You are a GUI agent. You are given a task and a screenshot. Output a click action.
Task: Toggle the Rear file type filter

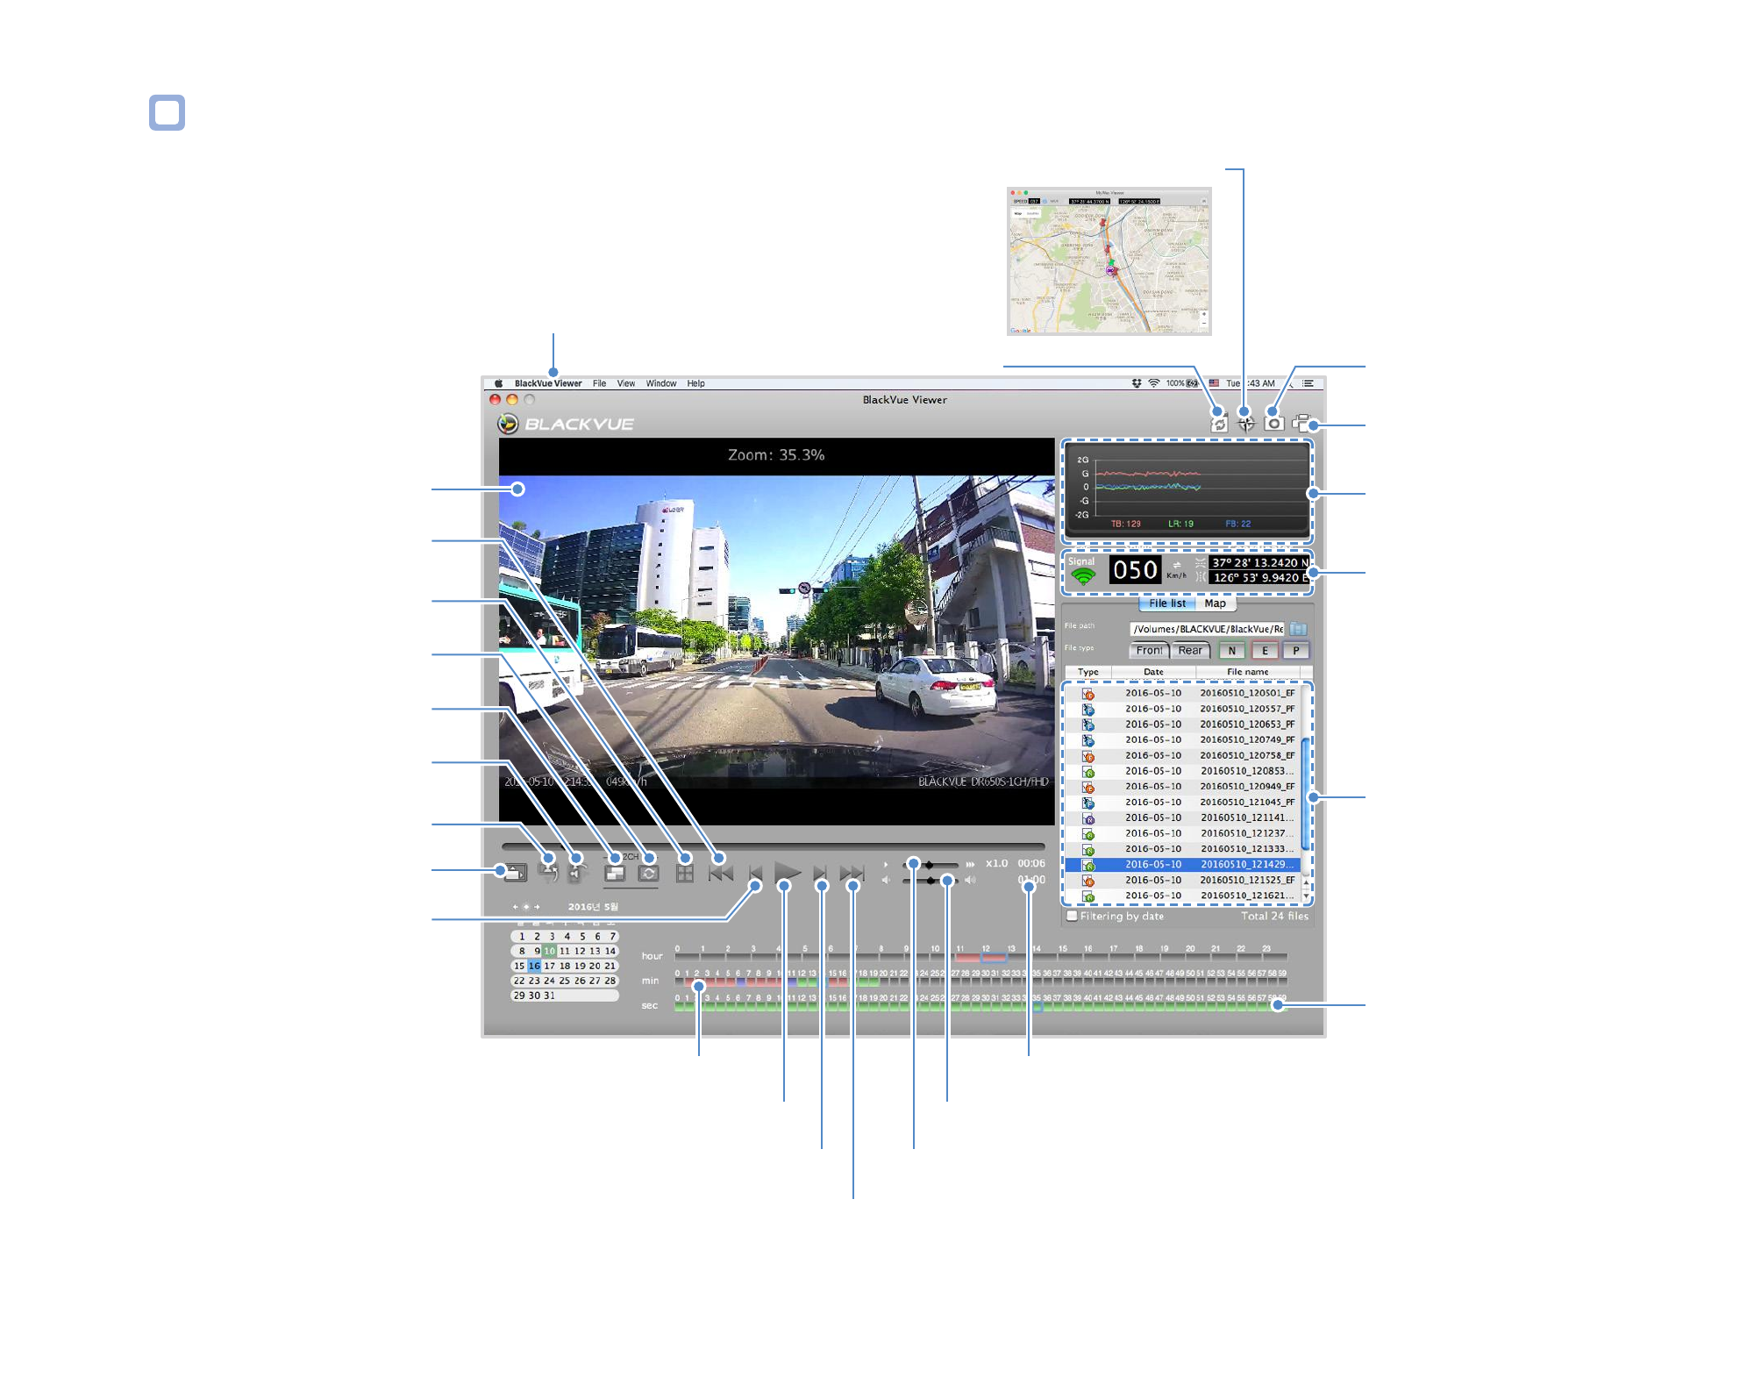coord(1190,651)
